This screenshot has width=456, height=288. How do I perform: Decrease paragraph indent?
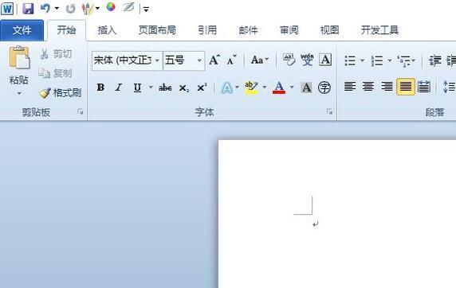[435, 60]
